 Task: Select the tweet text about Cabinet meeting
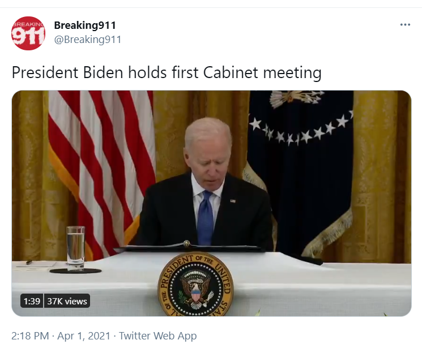[167, 72]
